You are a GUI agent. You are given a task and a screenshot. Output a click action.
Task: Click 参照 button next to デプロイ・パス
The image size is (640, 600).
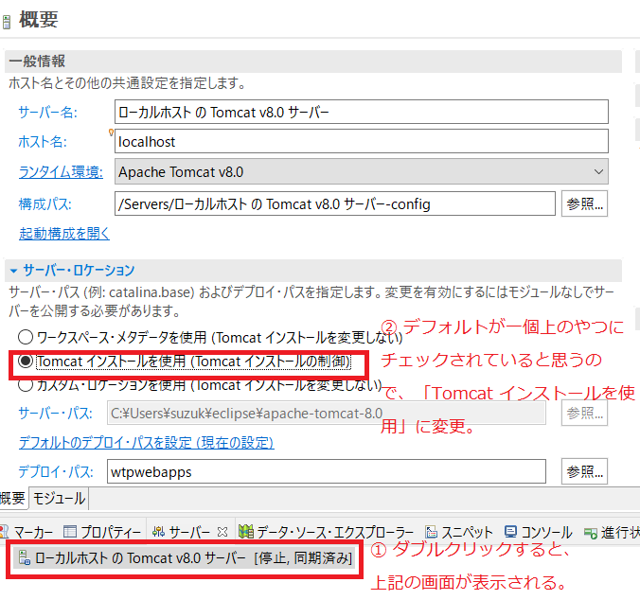pos(584,471)
